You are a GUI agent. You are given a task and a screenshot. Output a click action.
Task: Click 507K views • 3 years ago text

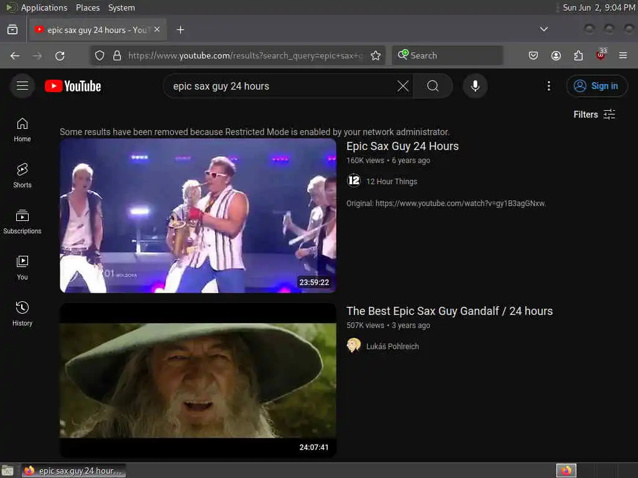pos(388,326)
